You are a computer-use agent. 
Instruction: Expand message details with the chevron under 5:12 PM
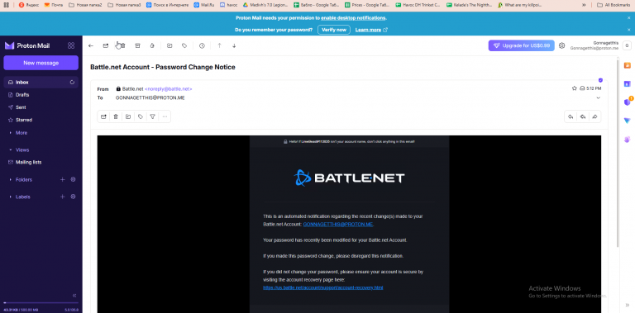point(598,97)
